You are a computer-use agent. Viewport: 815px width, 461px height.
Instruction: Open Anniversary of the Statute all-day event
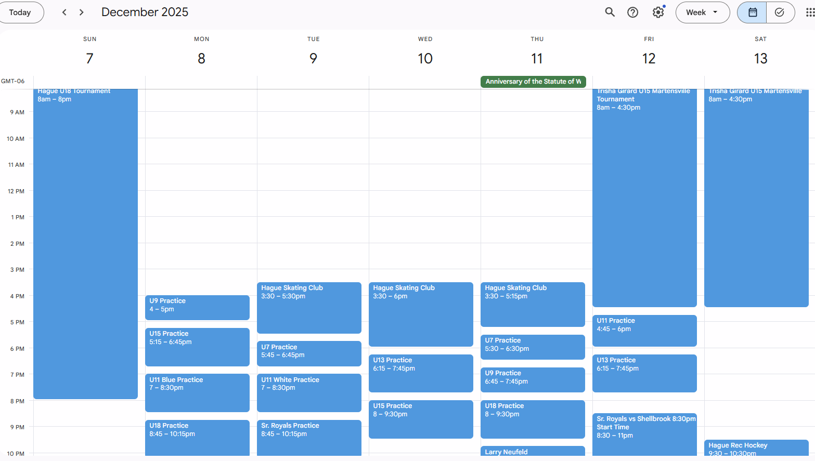[533, 82]
